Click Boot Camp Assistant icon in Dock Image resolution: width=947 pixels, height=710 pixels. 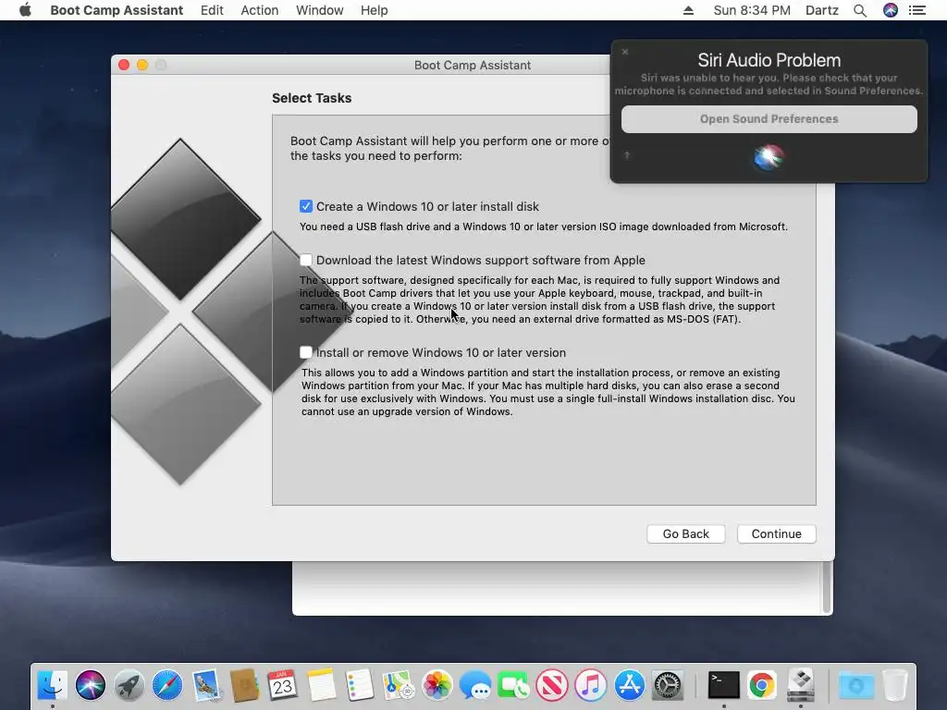801,685
